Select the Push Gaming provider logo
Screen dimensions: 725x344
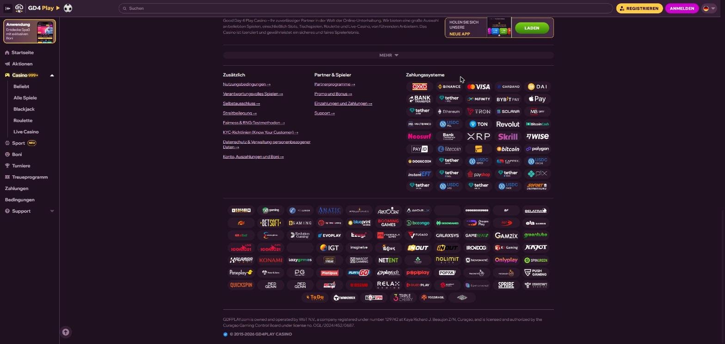(535, 273)
